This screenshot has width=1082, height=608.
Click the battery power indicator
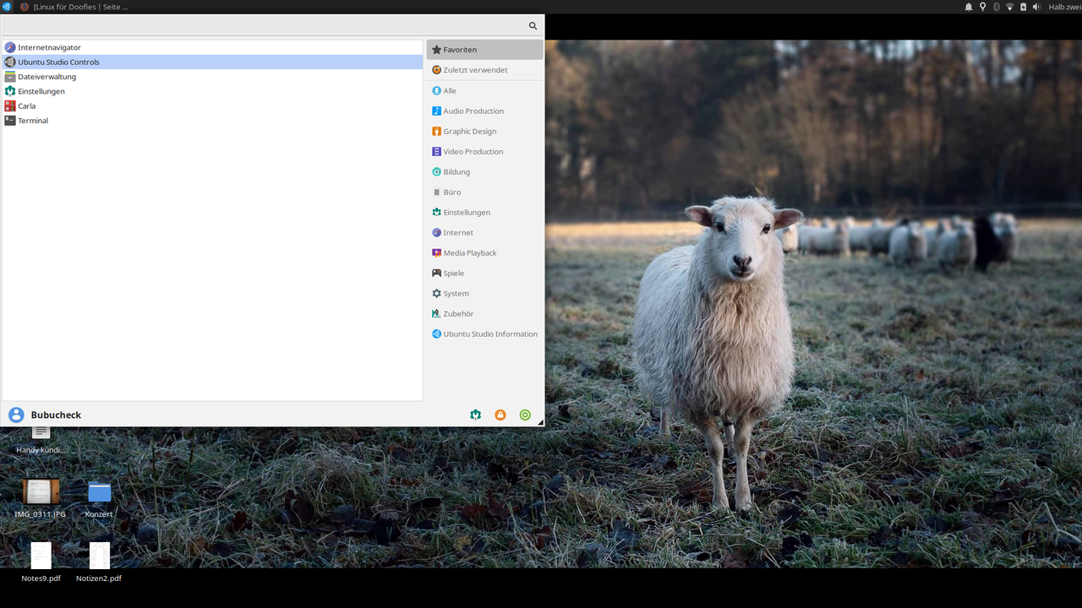tap(1023, 7)
